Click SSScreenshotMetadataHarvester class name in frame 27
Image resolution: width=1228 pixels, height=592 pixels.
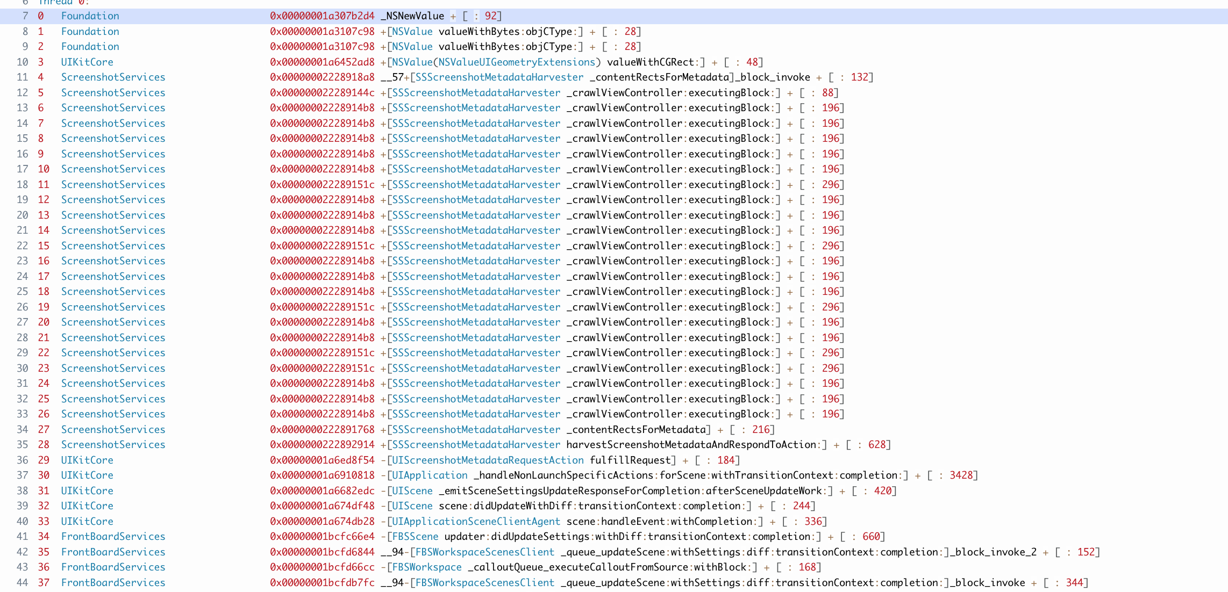(x=476, y=430)
